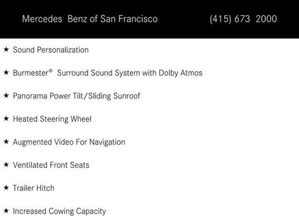The image size is (299, 224).
Task: Call the (415) 673 2000 phone number
Action: point(243,19)
